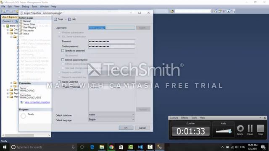The height and width of the screenshot is (151, 269).
Task: Select Mapped to certificate radio button
Action: pyautogui.click(x=59, y=73)
